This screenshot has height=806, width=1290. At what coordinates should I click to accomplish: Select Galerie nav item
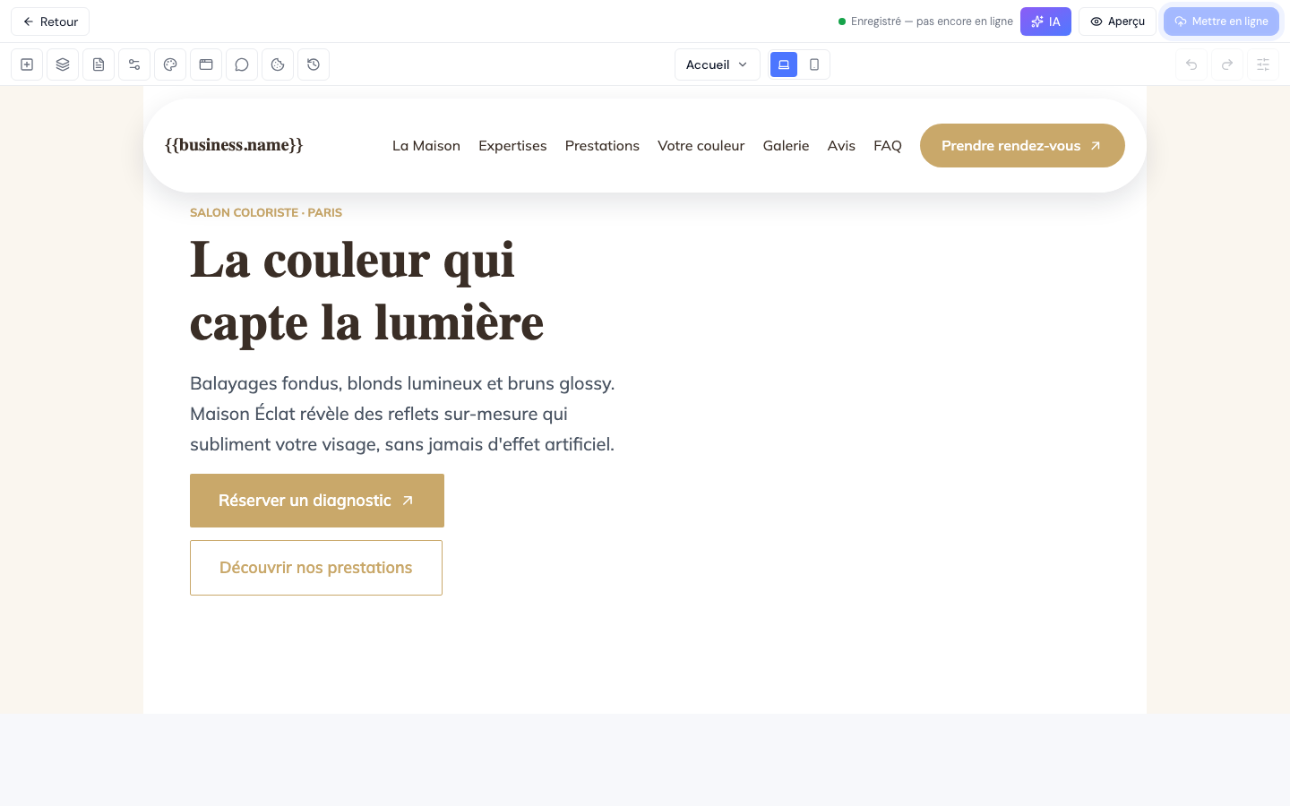pos(786,146)
